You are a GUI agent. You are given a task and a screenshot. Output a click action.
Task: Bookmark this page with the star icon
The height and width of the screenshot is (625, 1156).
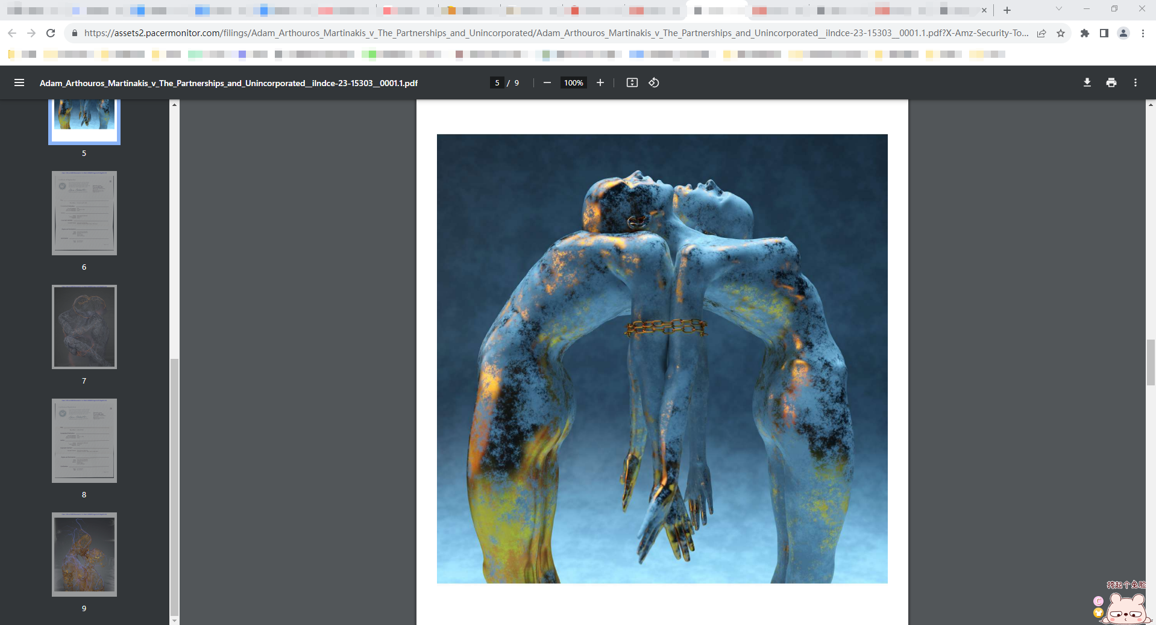(1061, 33)
